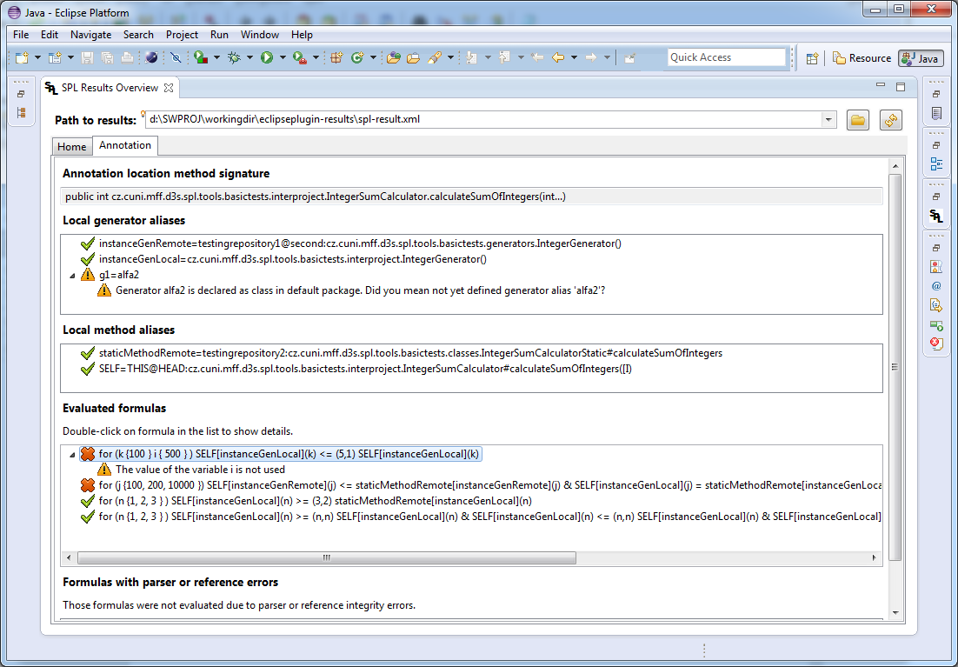Click the Annotation page vertical scrollbar thumb

coord(895,368)
